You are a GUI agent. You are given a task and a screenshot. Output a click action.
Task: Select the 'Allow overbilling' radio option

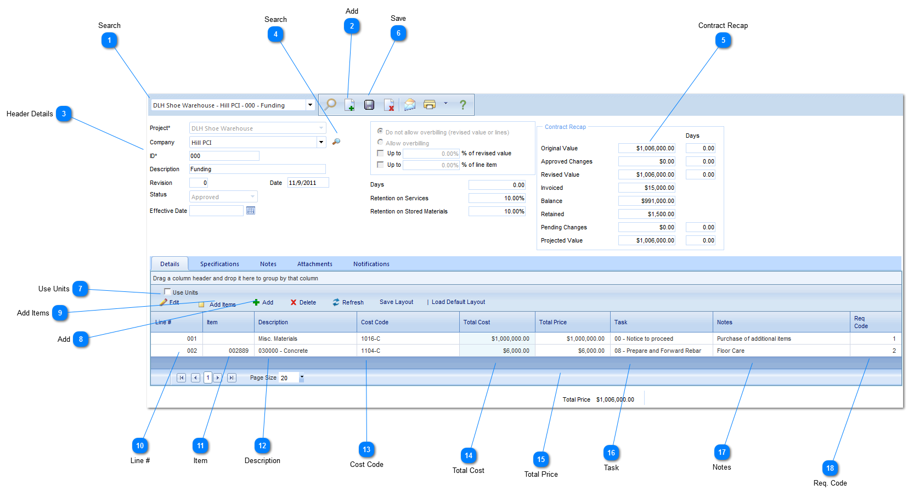tap(380, 142)
